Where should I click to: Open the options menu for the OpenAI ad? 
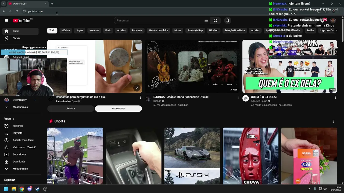click(140, 97)
